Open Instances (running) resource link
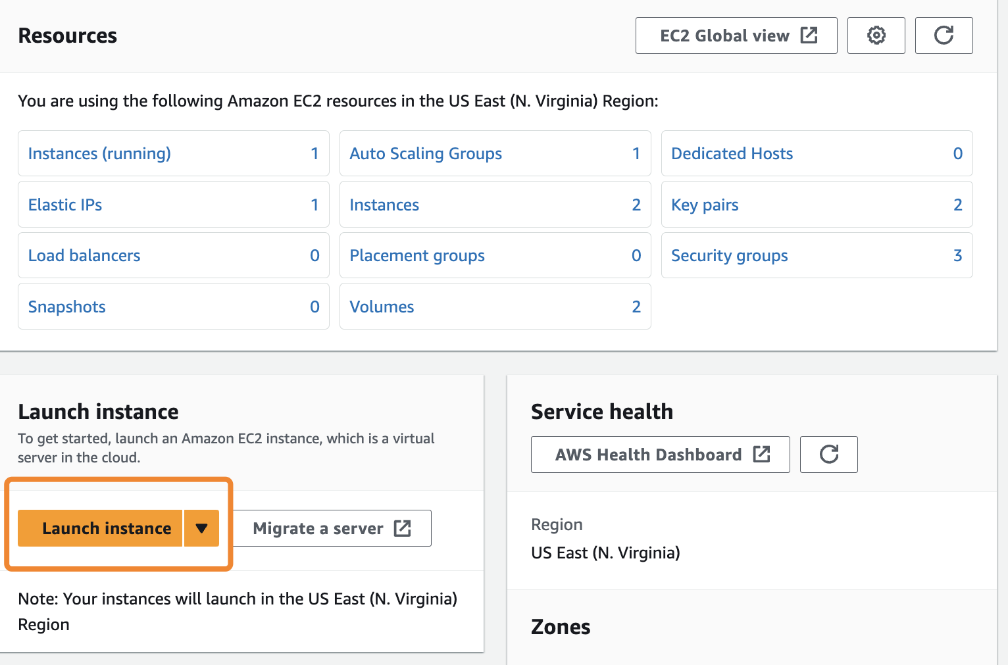This screenshot has height=665, width=1008. pos(99,153)
